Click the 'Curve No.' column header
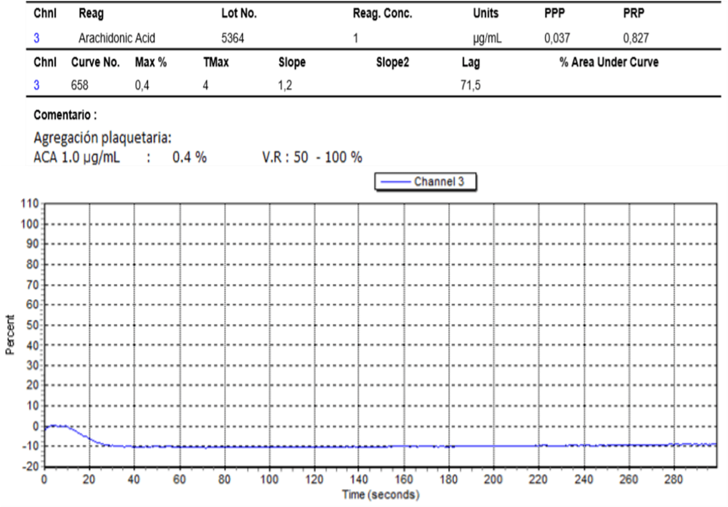728x507 pixels. tap(96, 63)
